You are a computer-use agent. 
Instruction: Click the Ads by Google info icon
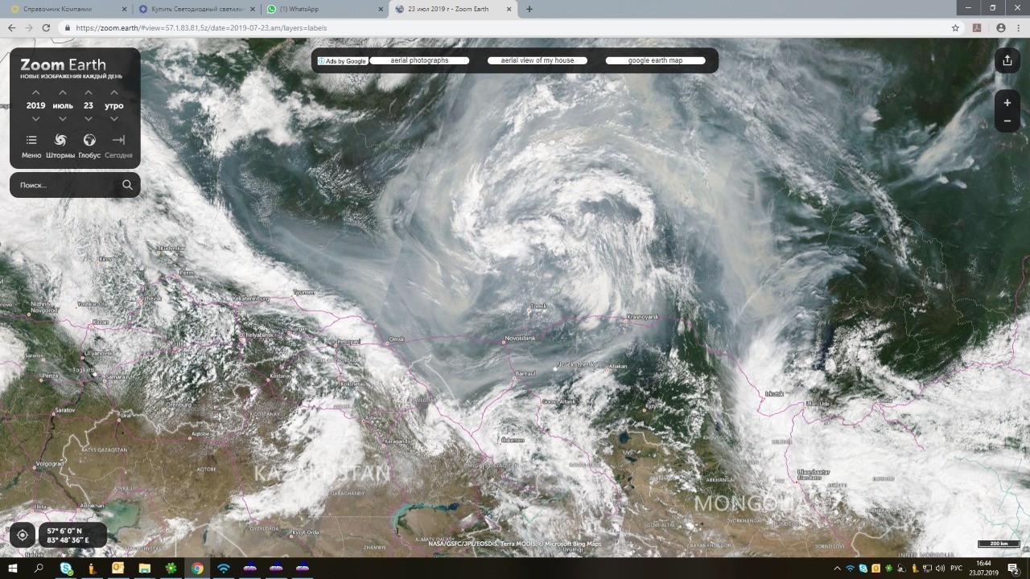[x=321, y=61]
